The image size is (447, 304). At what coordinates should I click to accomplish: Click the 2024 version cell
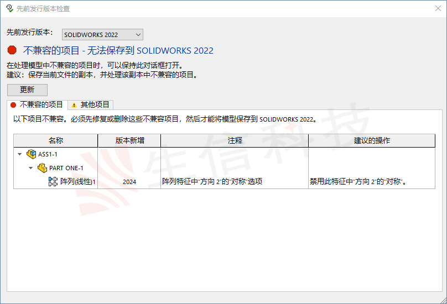click(x=129, y=182)
